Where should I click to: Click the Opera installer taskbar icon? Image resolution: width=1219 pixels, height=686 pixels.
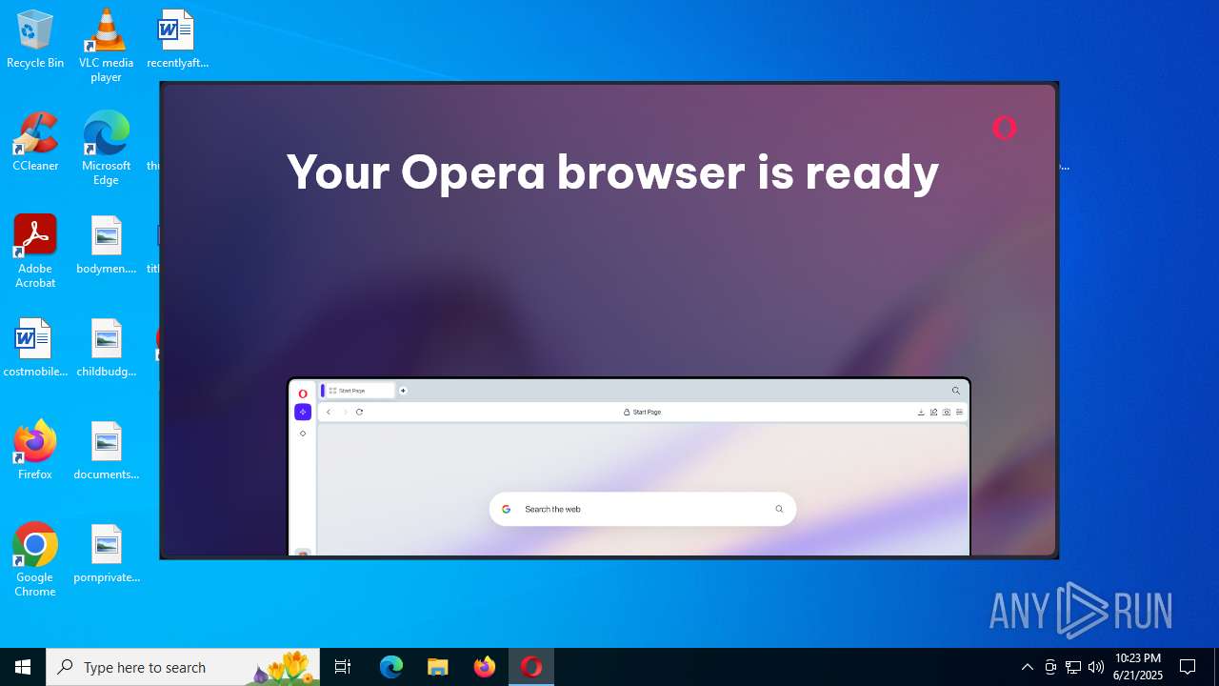(531, 667)
